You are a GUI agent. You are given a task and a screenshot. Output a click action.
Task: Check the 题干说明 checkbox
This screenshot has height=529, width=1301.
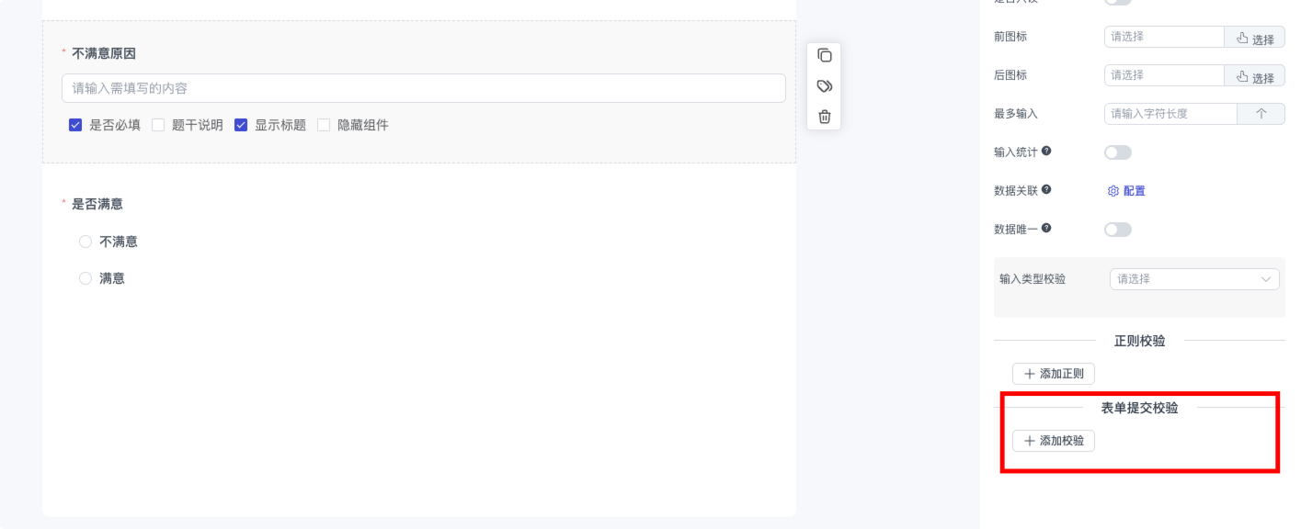[158, 125]
